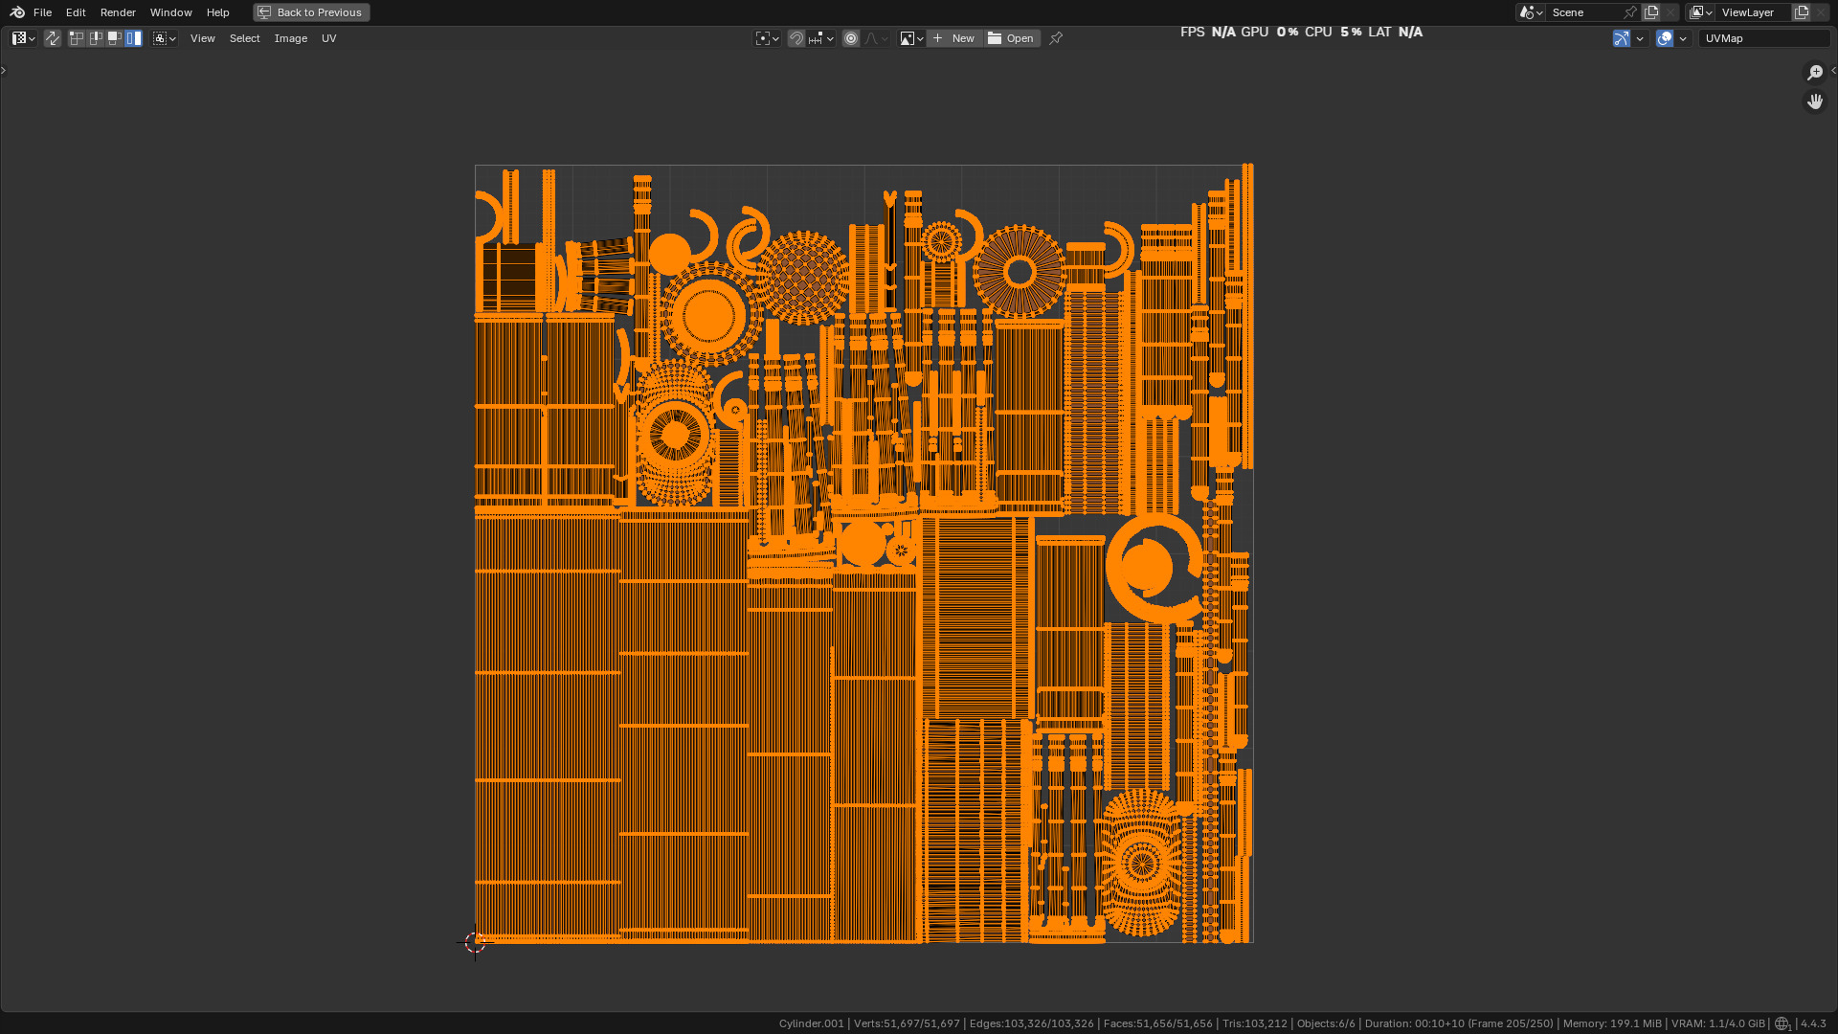
Task: Click the pan hand gizmo
Action: [1815, 101]
